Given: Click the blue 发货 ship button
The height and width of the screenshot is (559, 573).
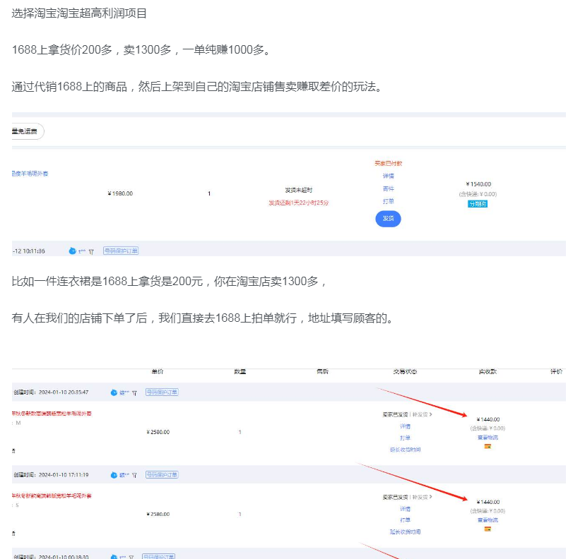Looking at the screenshot, I should [388, 219].
